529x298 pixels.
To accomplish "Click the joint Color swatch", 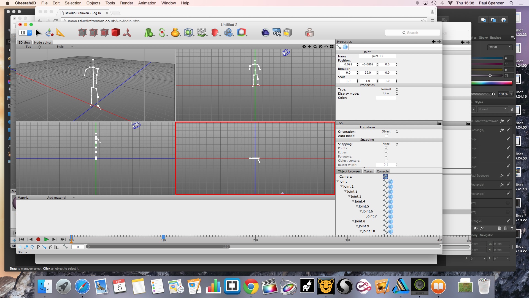I will coord(386,98).
